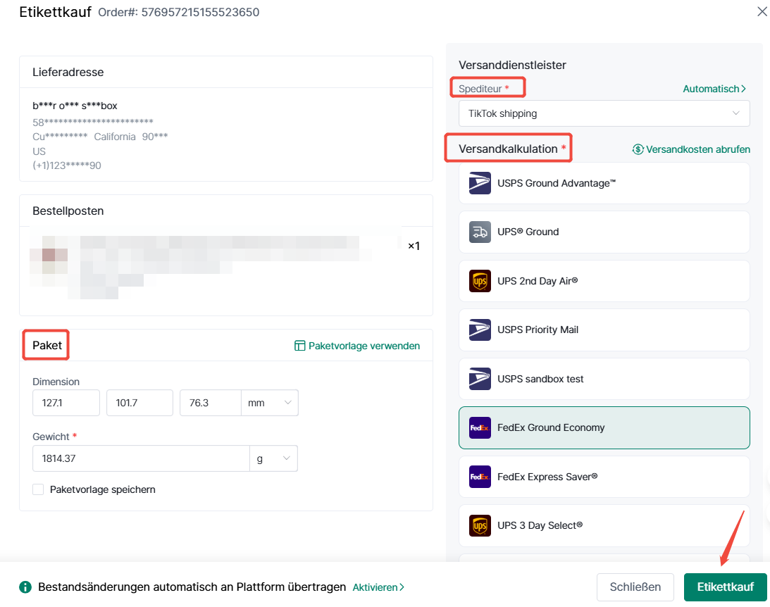The image size is (770, 607).
Task: Click the Gewicht field showing 1814.37
Action: (141, 458)
